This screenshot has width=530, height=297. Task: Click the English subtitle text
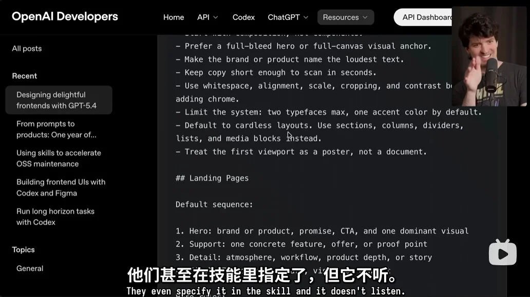pos(266,291)
